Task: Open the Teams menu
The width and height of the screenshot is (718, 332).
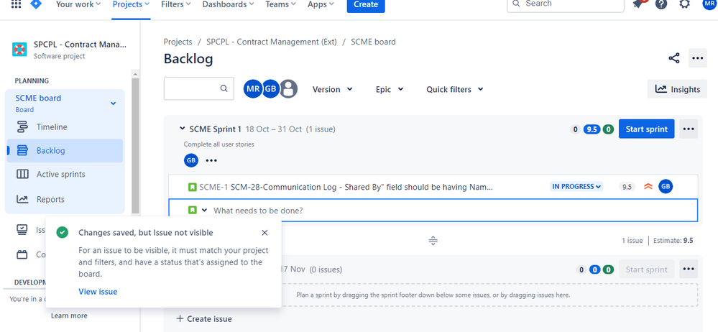Action: 280,4
